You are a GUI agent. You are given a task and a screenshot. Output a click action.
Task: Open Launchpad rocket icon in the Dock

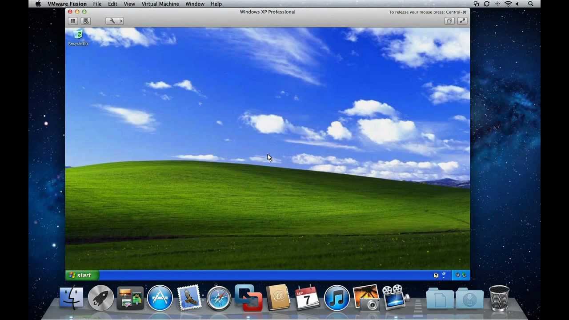(x=101, y=298)
